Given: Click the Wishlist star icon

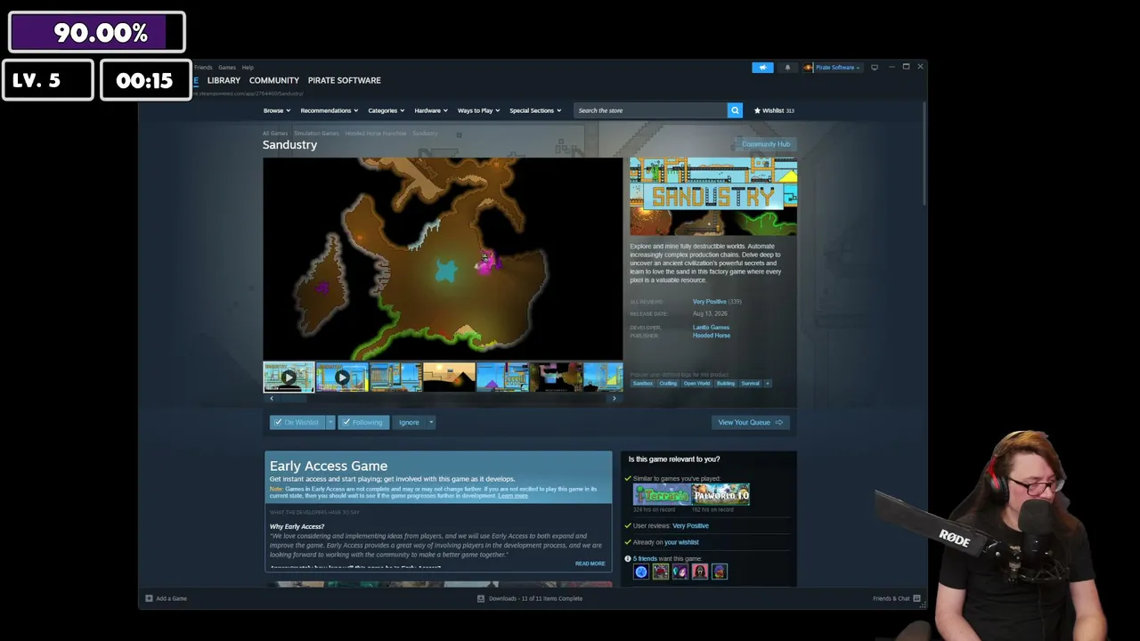Looking at the screenshot, I should 757,110.
